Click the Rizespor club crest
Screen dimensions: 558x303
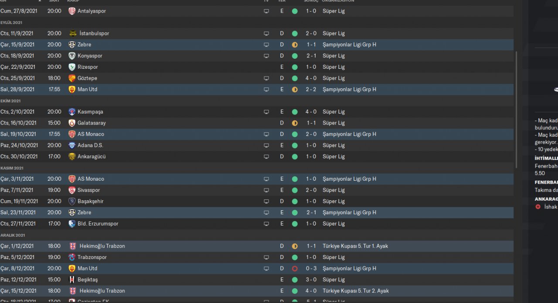[72, 67]
